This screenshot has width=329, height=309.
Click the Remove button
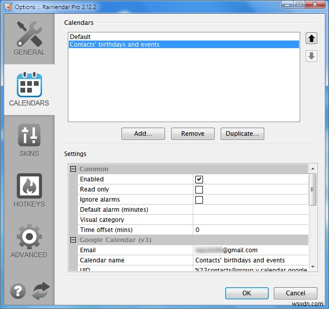[193, 134]
